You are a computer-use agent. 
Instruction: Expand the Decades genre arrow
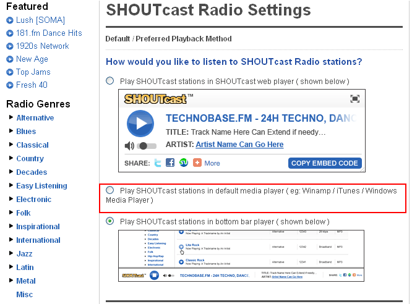click(x=11, y=171)
